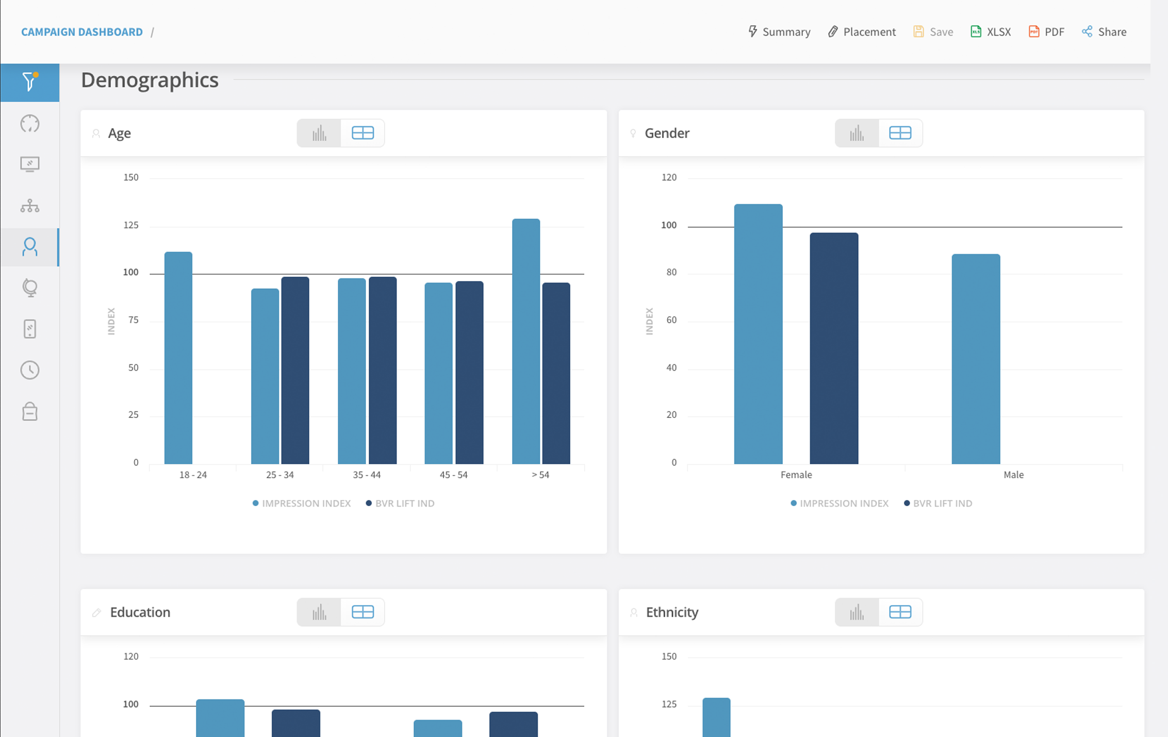Toggle Impression Index legend in Gender chart
1168x737 pixels.
tap(840, 504)
